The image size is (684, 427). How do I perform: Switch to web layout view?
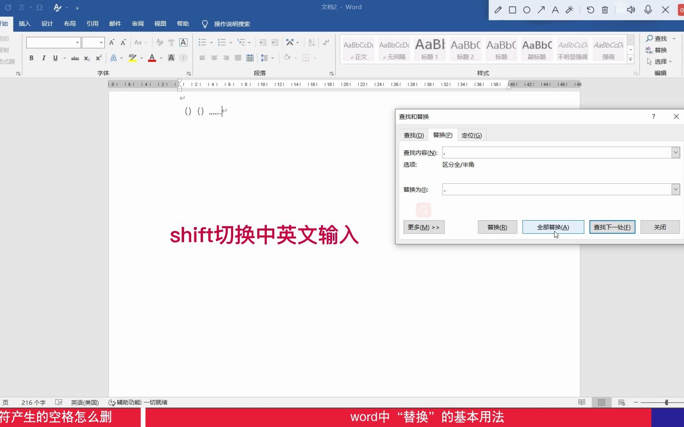tap(621, 402)
